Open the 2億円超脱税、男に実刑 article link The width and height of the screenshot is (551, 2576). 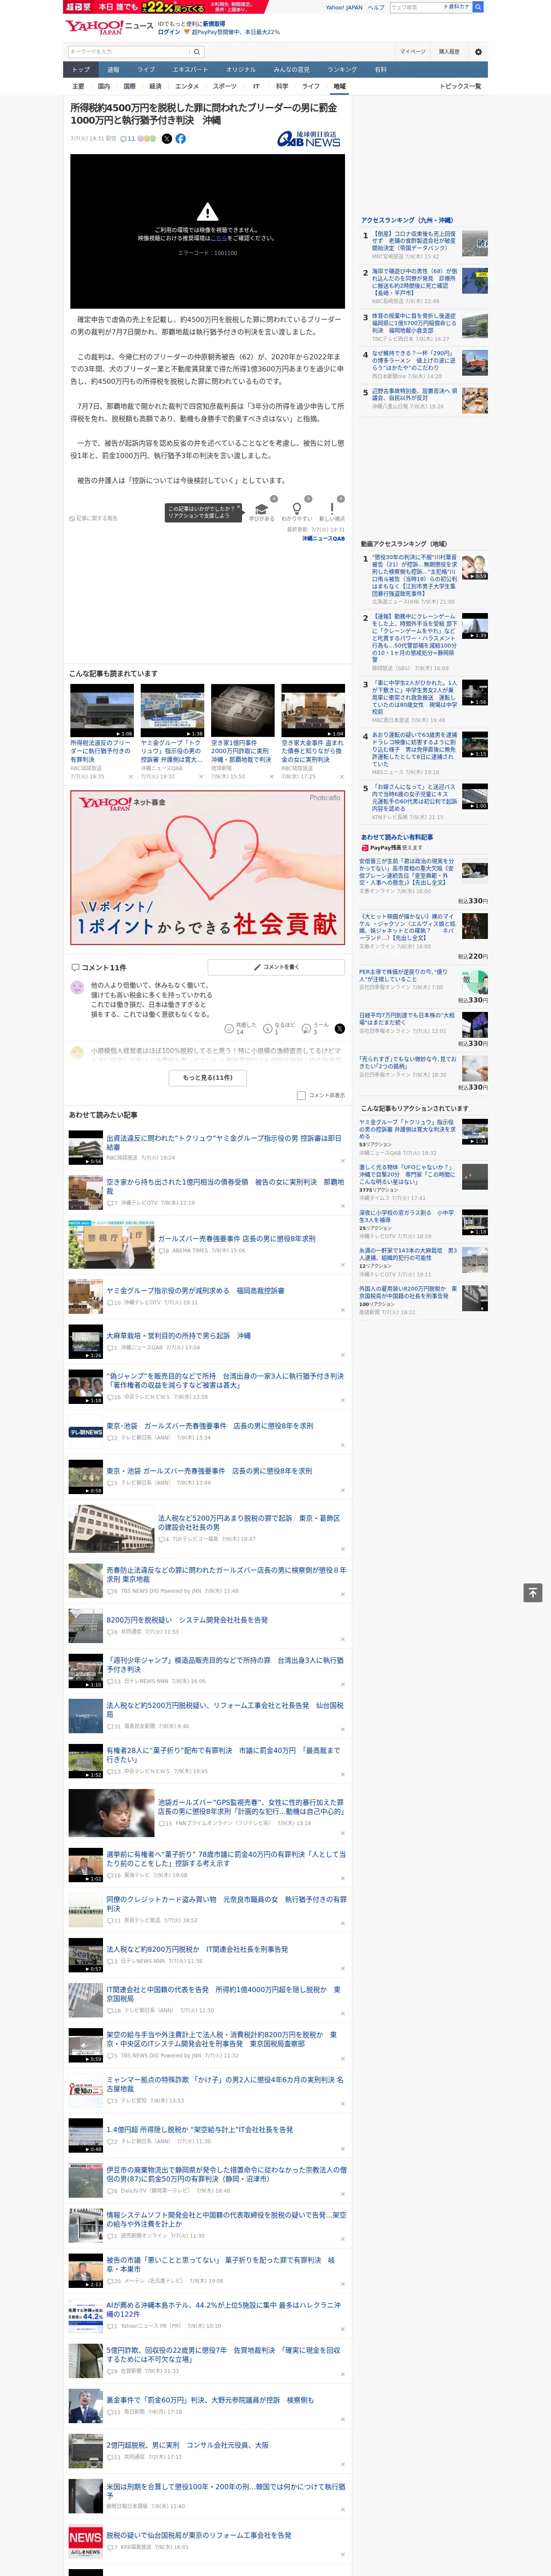point(187,2444)
